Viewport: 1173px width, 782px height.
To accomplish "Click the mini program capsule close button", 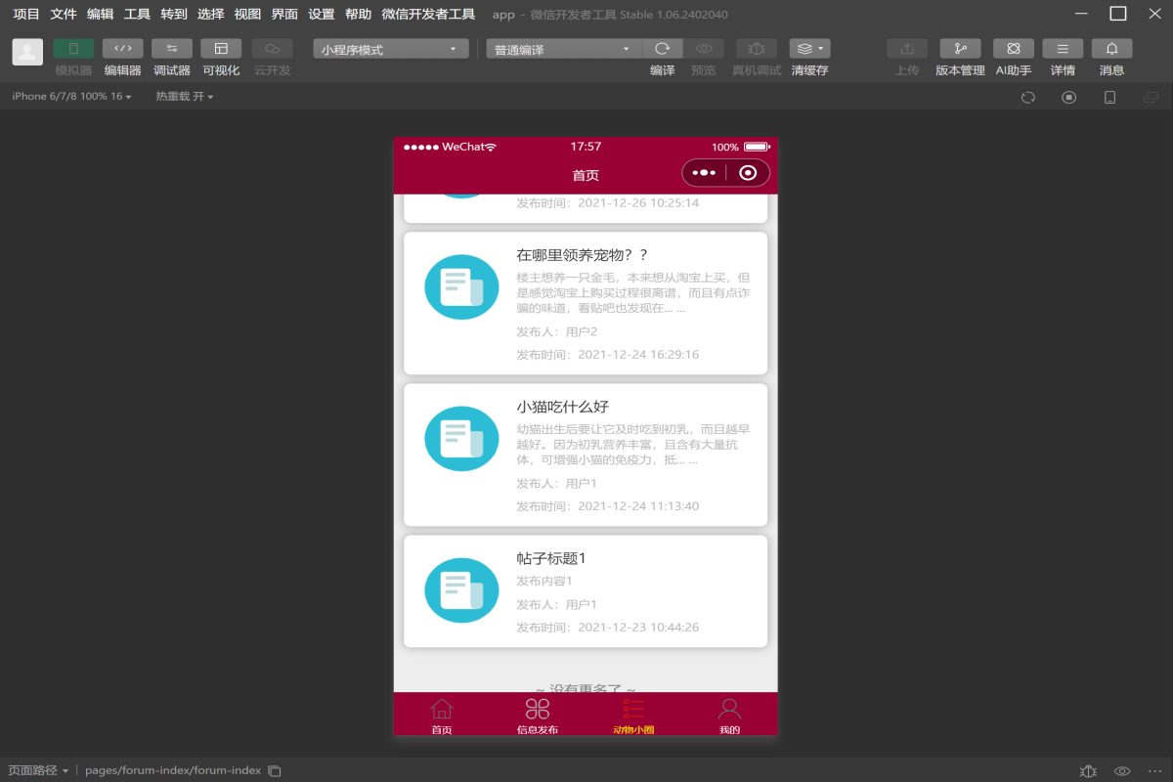I will (x=748, y=173).
